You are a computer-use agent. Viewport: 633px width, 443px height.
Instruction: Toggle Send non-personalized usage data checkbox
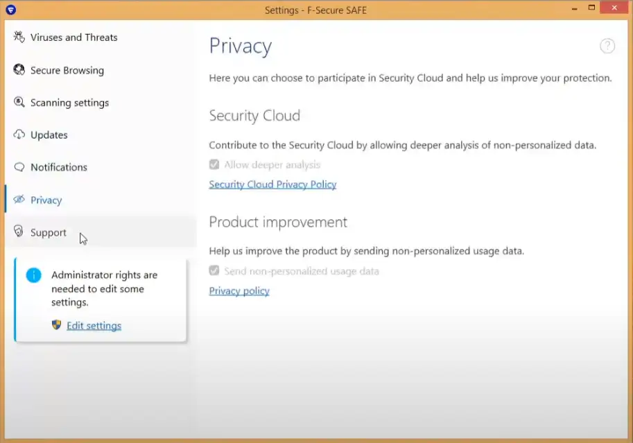215,271
